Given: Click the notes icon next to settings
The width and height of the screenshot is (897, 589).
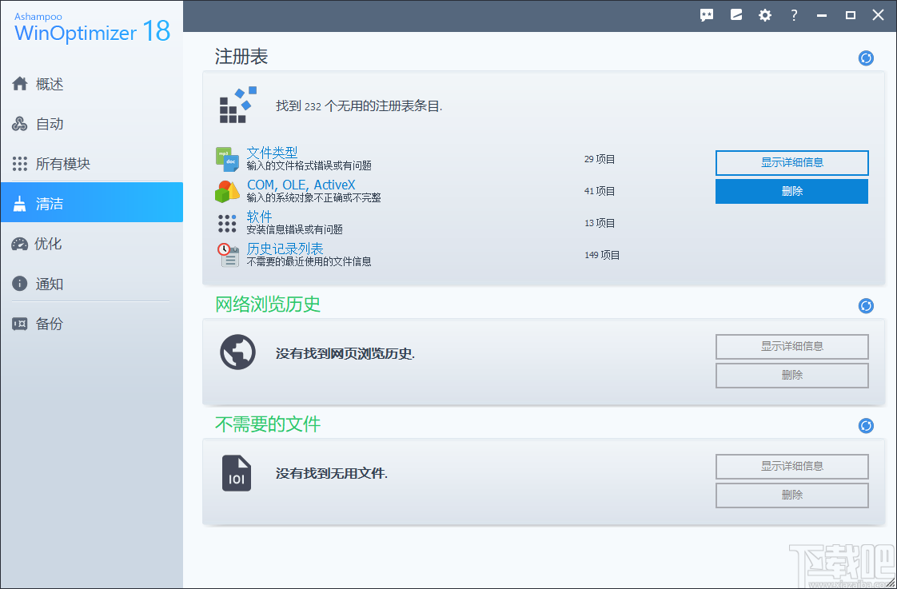Looking at the screenshot, I should pos(736,14).
